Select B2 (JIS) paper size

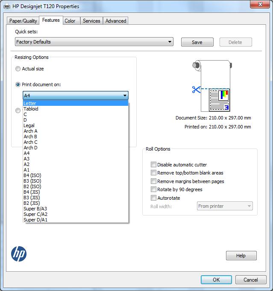point(76,203)
